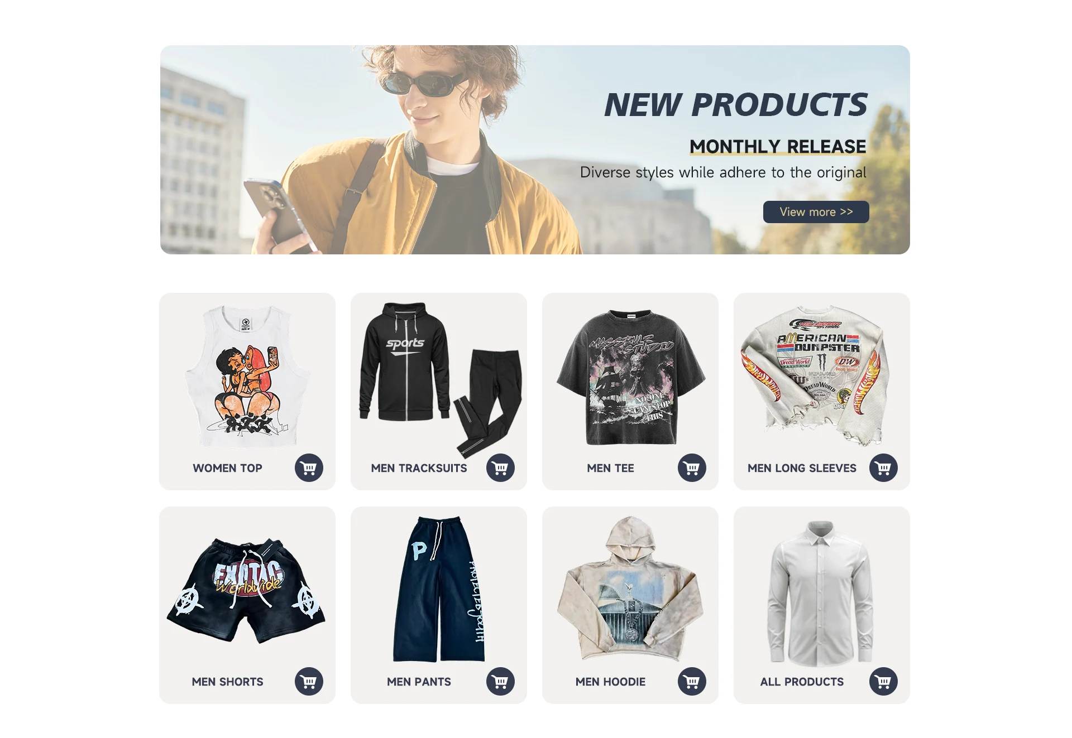Screen dimensions: 1072x738
Task: Click the Men Long Sleeves cart icon
Action: [x=883, y=468]
